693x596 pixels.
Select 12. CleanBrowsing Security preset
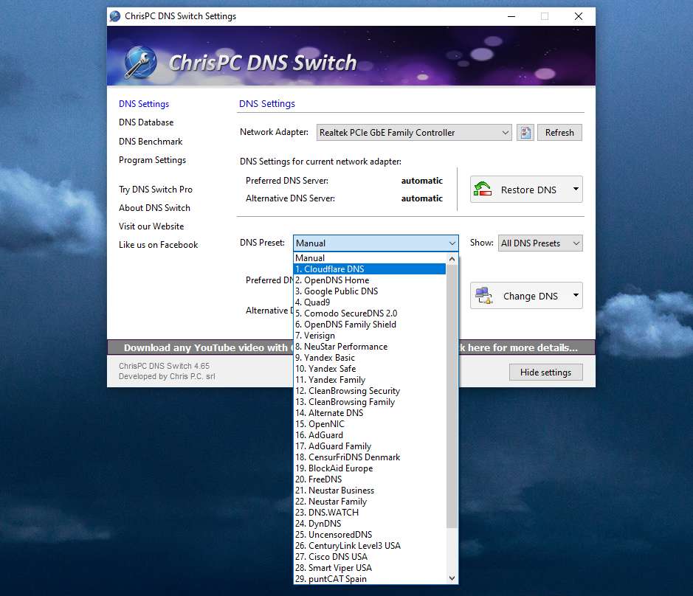tap(370, 390)
